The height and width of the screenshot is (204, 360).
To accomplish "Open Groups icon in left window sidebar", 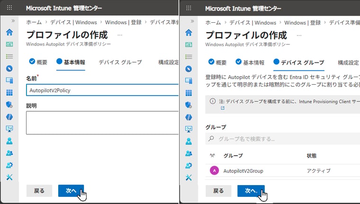I will coord(9,153).
